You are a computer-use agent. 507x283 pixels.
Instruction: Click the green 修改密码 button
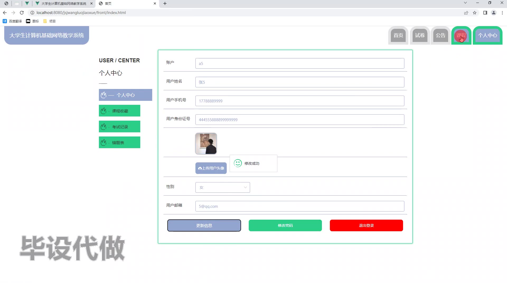click(285, 225)
